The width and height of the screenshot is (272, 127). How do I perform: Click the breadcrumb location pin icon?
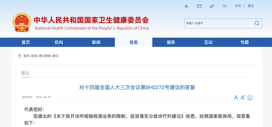click(x=20, y=56)
